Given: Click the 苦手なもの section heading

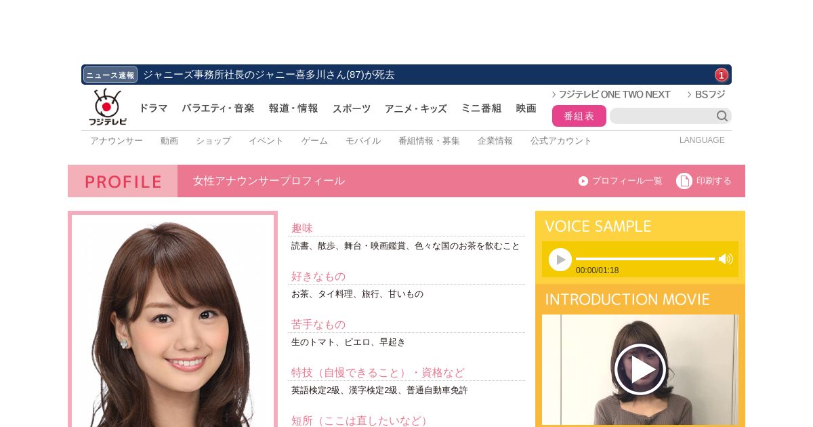Looking at the screenshot, I should point(318,325).
